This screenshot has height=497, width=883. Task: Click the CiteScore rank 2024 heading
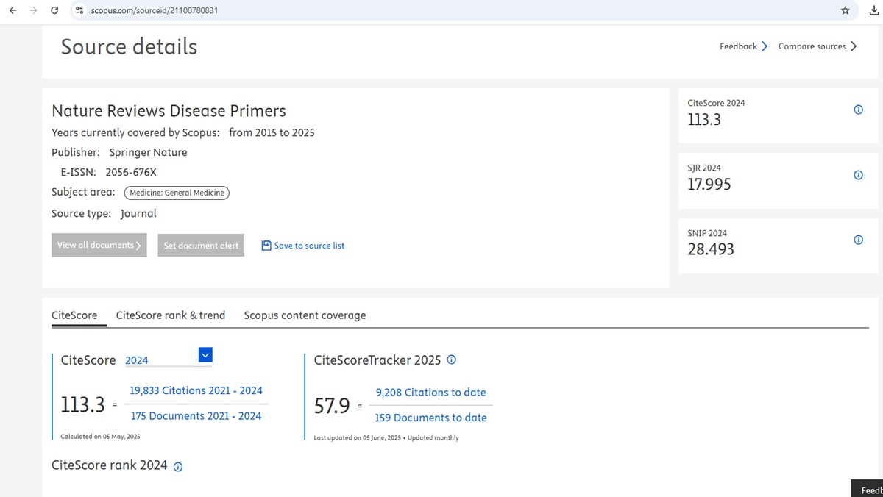pyautogui.click(x=110, y=465)
